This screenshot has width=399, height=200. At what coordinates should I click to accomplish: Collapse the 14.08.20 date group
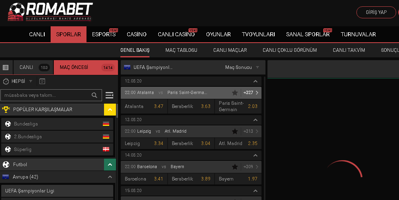click(x=256, y=155)
